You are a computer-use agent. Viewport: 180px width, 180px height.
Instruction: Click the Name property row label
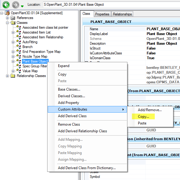click(94, 29)
